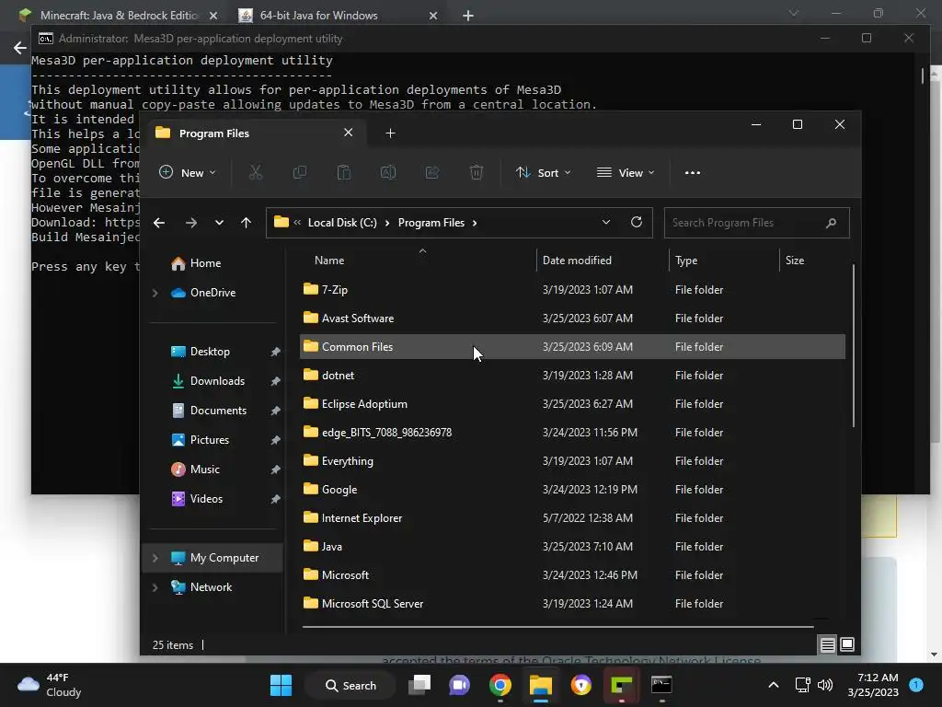Open the New item dropdown
Viewport: 942px width, 707px height.
click(x=188, y=172)
